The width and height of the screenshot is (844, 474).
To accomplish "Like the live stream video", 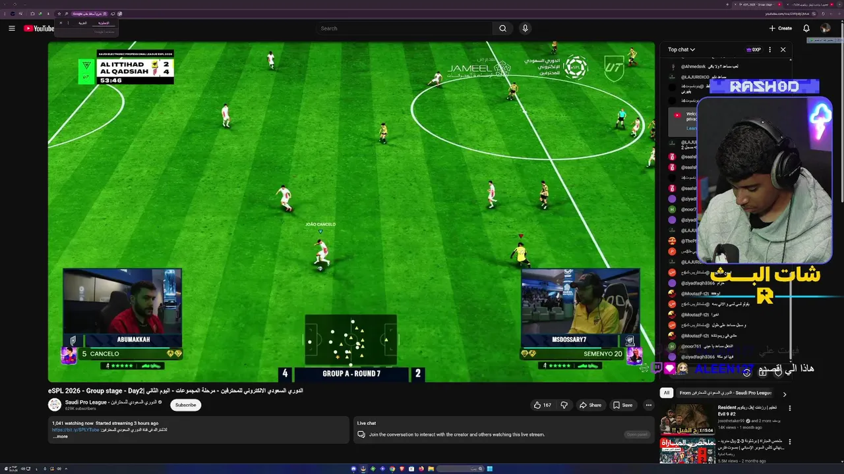I will pyautogui.click(x=542, y=405).
